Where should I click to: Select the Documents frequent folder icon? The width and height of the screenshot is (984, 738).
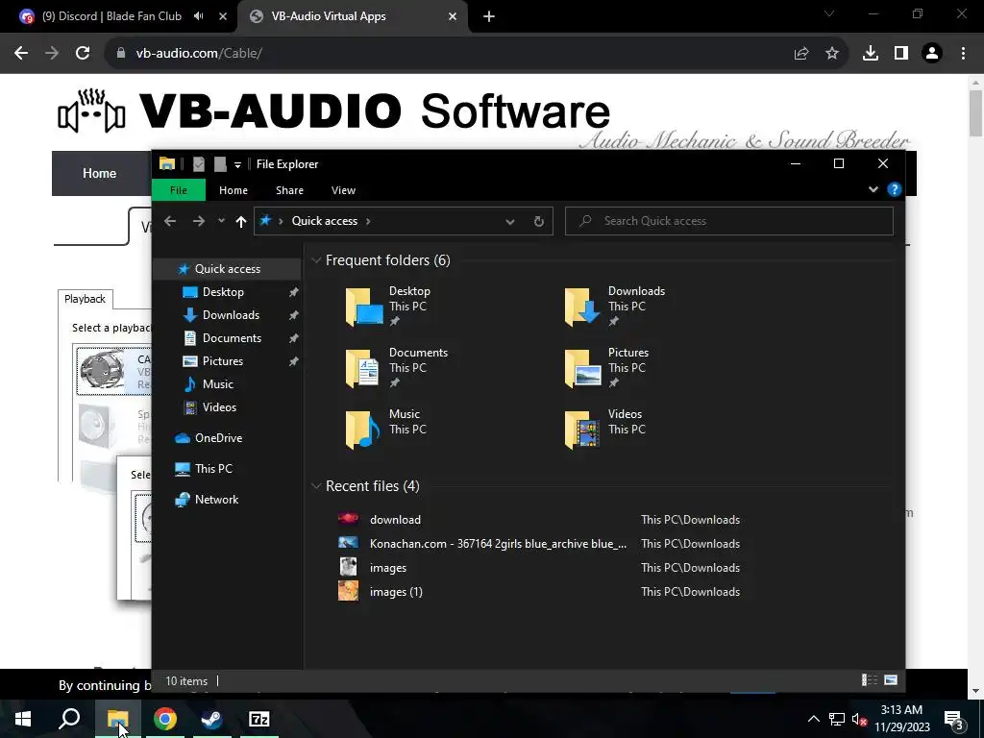coord(363,368)
